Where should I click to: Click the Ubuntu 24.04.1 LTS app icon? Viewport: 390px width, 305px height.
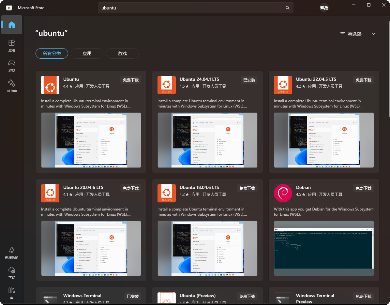(166, 85)
